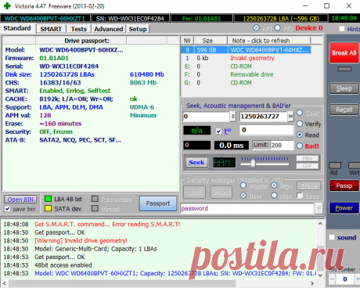360x288 pixels.
Task: Click the yellow SATA dev indicator
Action: coord(48,208)
